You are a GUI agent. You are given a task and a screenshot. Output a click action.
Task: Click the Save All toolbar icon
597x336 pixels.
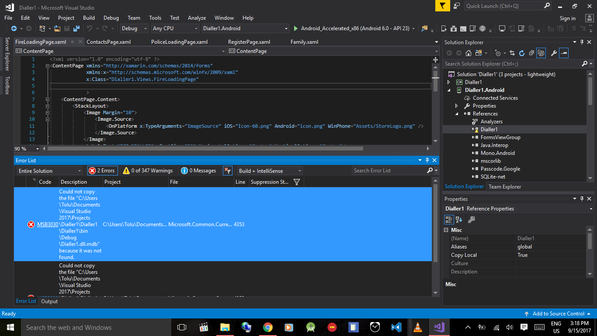click(x=76, y=28)
